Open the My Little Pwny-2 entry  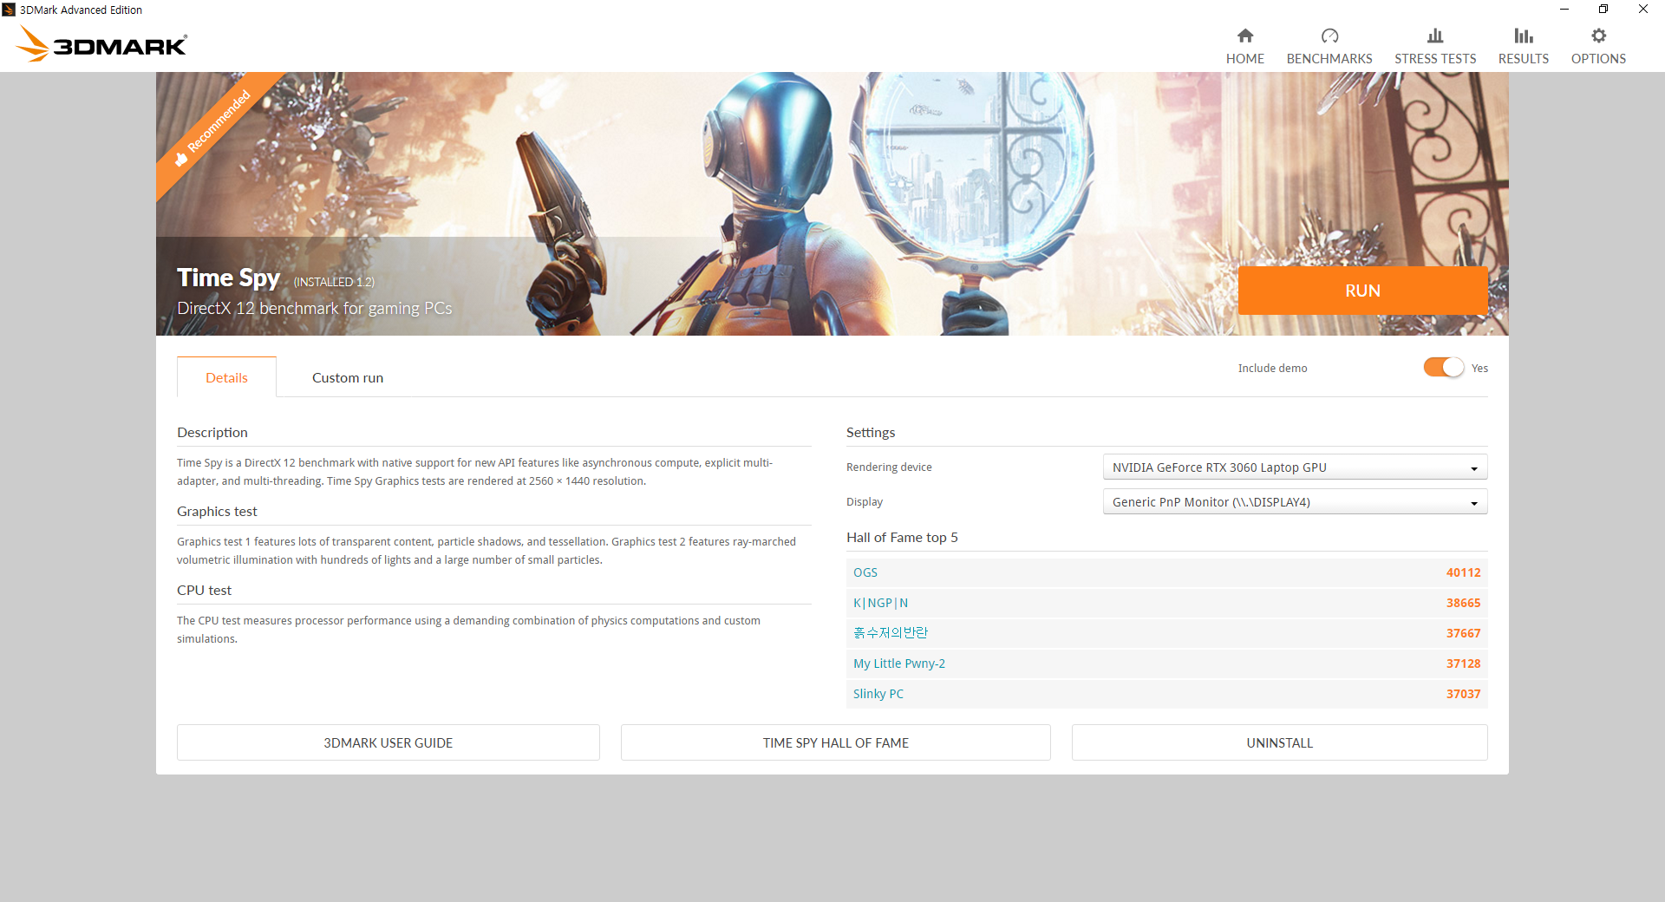click(899, 663)
